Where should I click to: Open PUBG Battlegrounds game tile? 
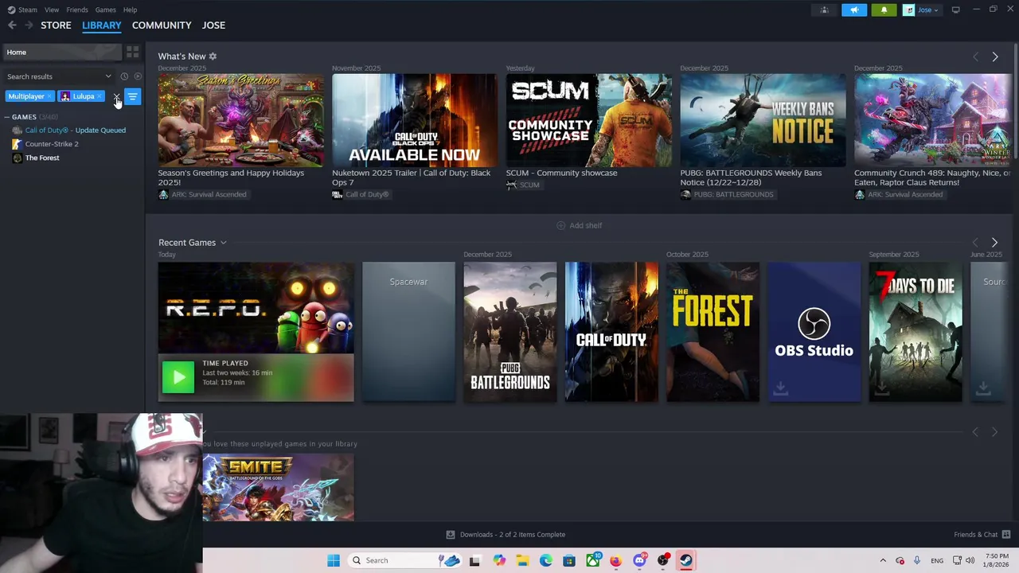pos(510,332)
